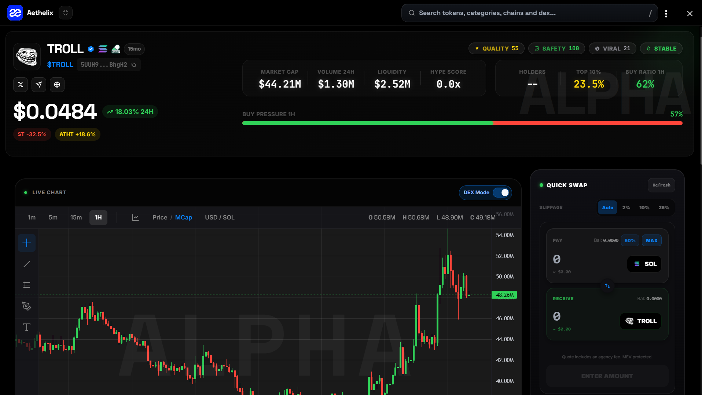This screenshot has height=395, width=702.
Task: Select Auto slippage
Action: (x=607, y=208)
